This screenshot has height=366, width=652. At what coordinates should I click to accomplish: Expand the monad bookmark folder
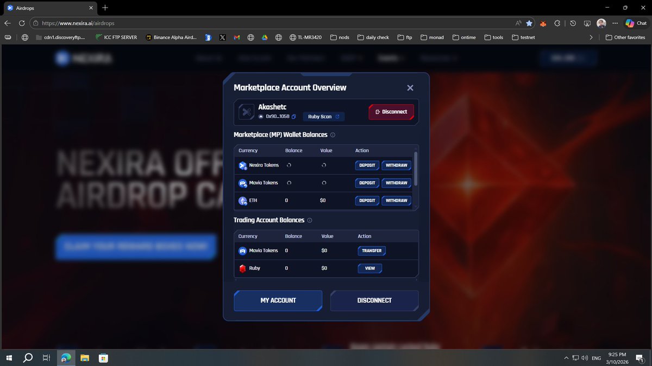pos(432,37)
